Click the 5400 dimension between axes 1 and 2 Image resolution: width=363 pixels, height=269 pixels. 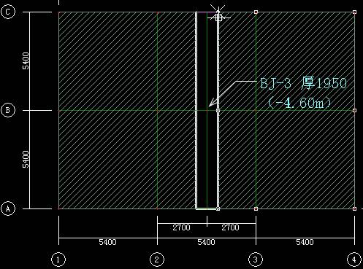tap(107, 242)
